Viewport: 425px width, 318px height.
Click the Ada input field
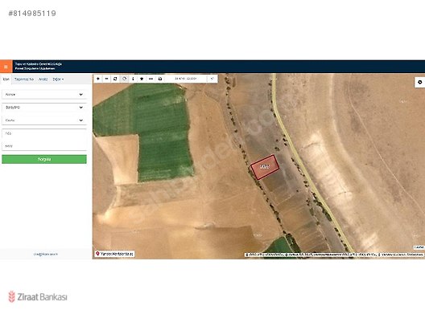[x=44, y=133]
